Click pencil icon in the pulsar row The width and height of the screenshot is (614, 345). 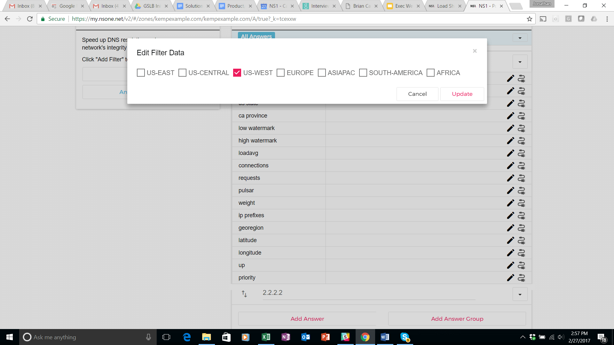click(x=510, y=190)
